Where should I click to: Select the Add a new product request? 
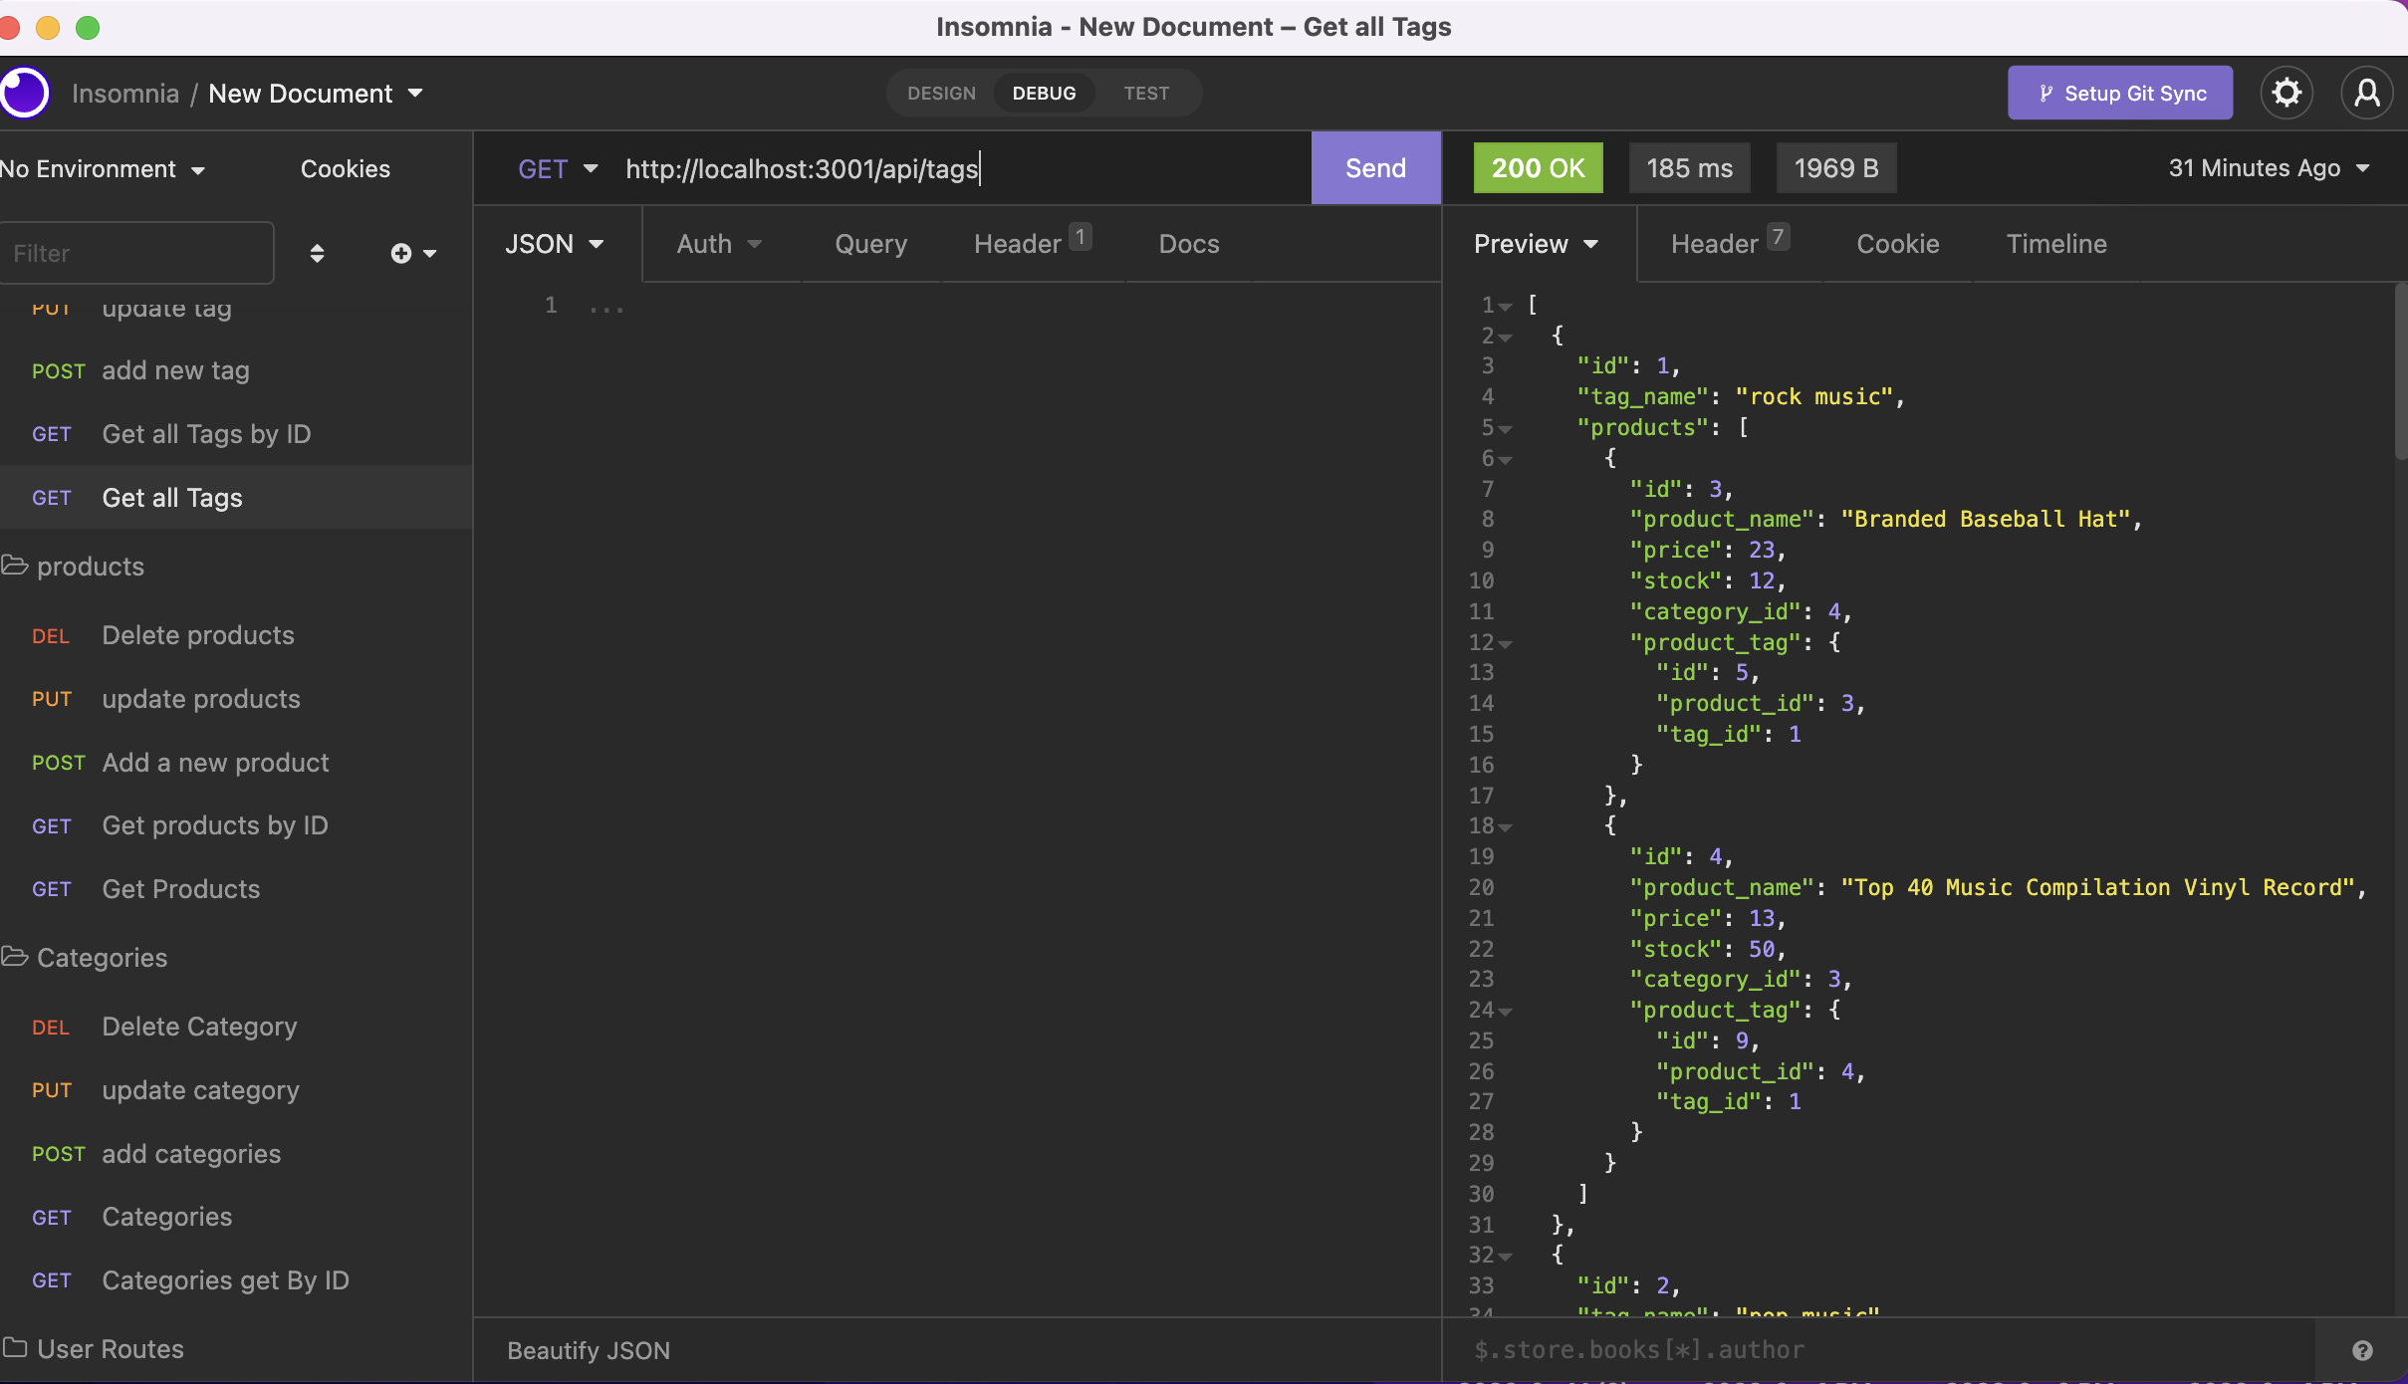(236, 763)
